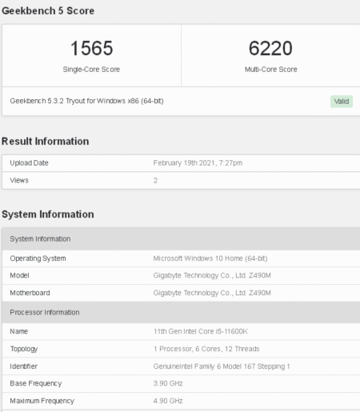Click the Upload Date value February 19th 2021
The image size is (360, 412).
coord(198,163)
